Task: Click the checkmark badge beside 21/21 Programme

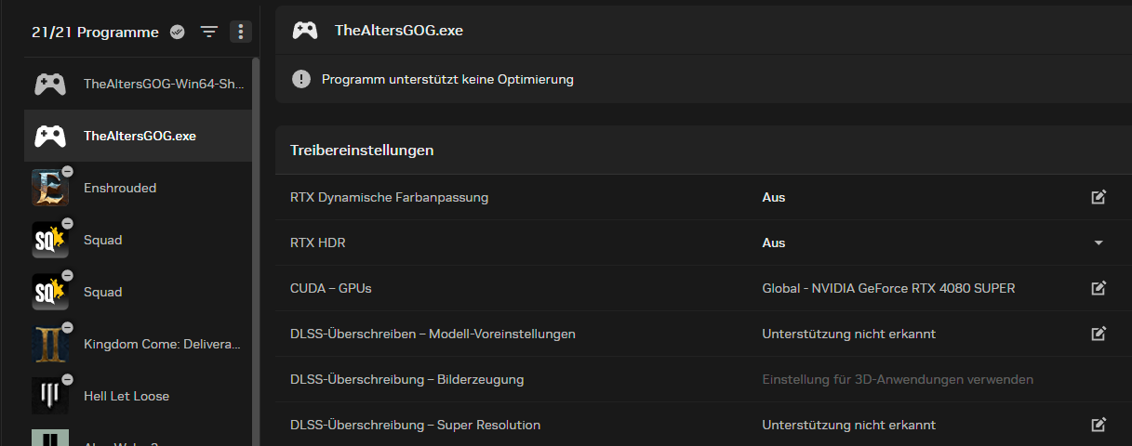Action: pyautogui.click(x=178, y=32)
